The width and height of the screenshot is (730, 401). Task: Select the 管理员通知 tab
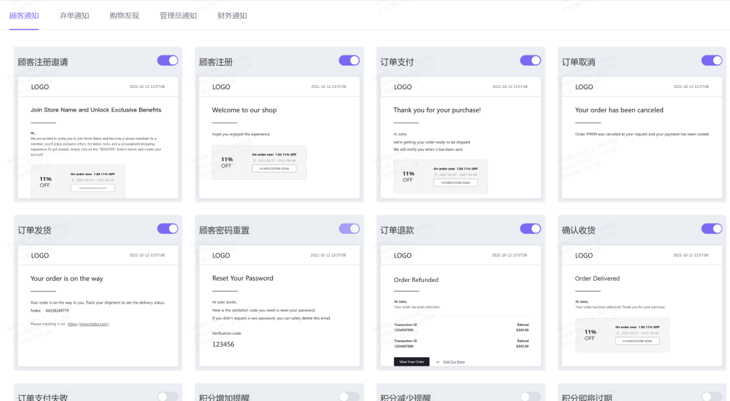click(178, 16)
